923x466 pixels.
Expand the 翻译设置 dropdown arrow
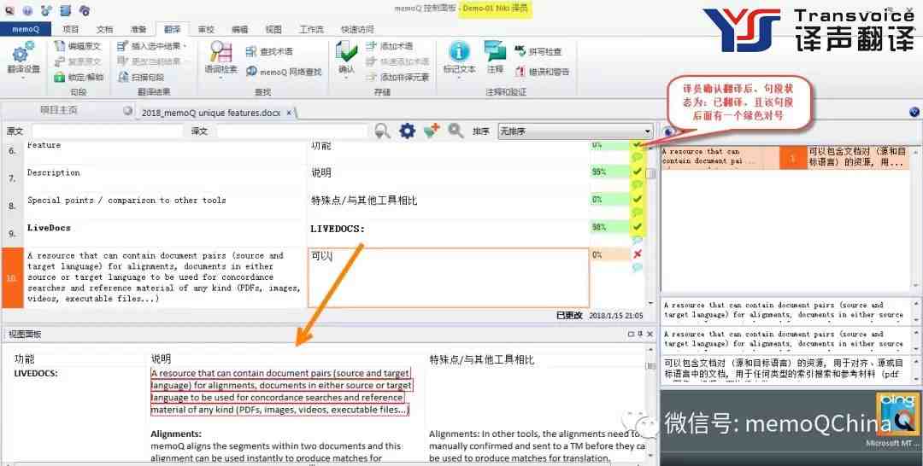pyautogui.click(x=22, y=77)
